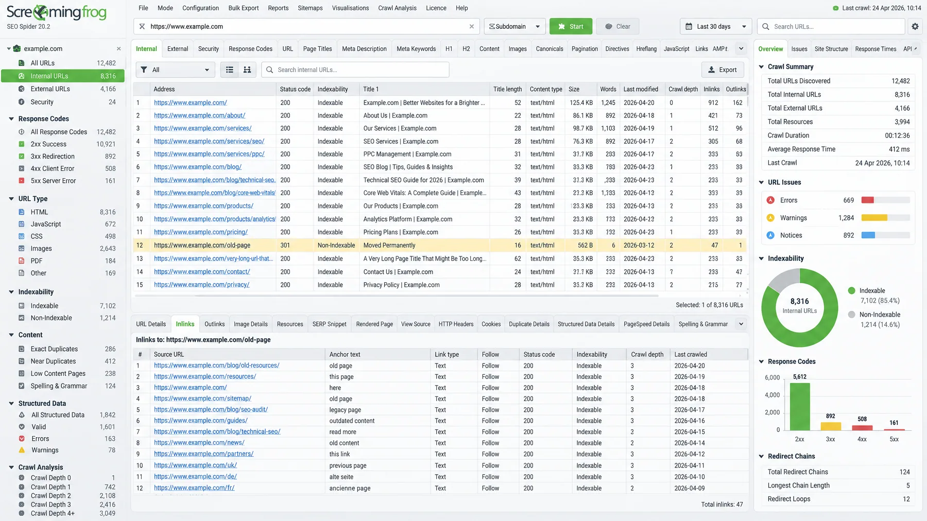Click the Exact Duplicates icon

coord(22,349)
